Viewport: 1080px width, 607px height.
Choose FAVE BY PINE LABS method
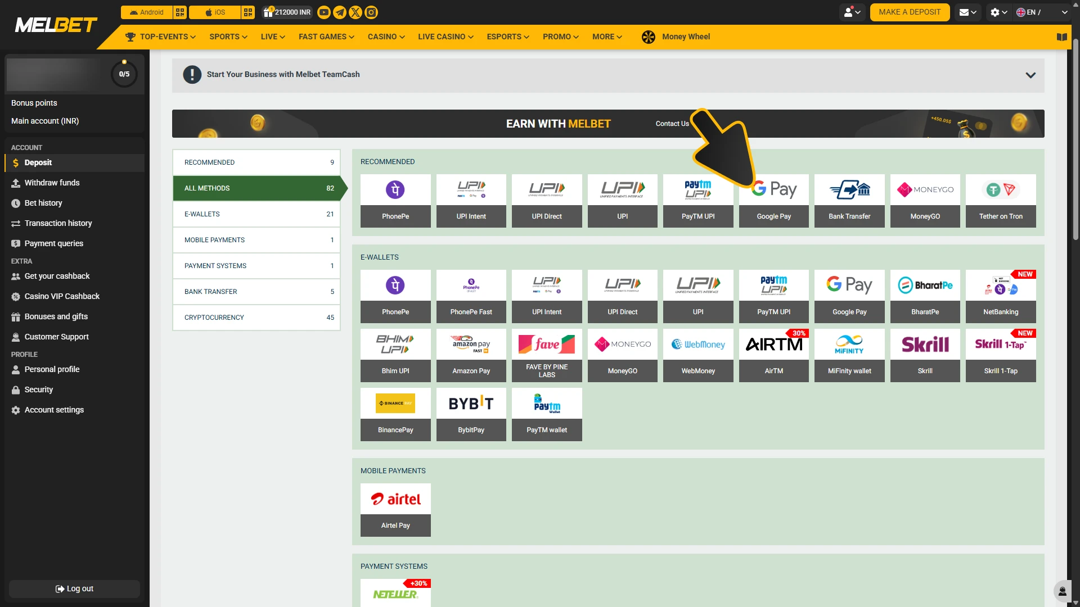coord(547,355)
